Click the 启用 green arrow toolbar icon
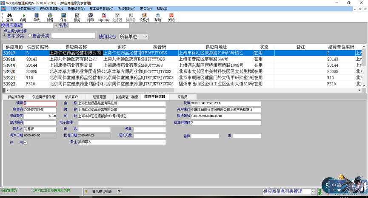The width and height of the screenshot is (368, 198). coord(23,17)
